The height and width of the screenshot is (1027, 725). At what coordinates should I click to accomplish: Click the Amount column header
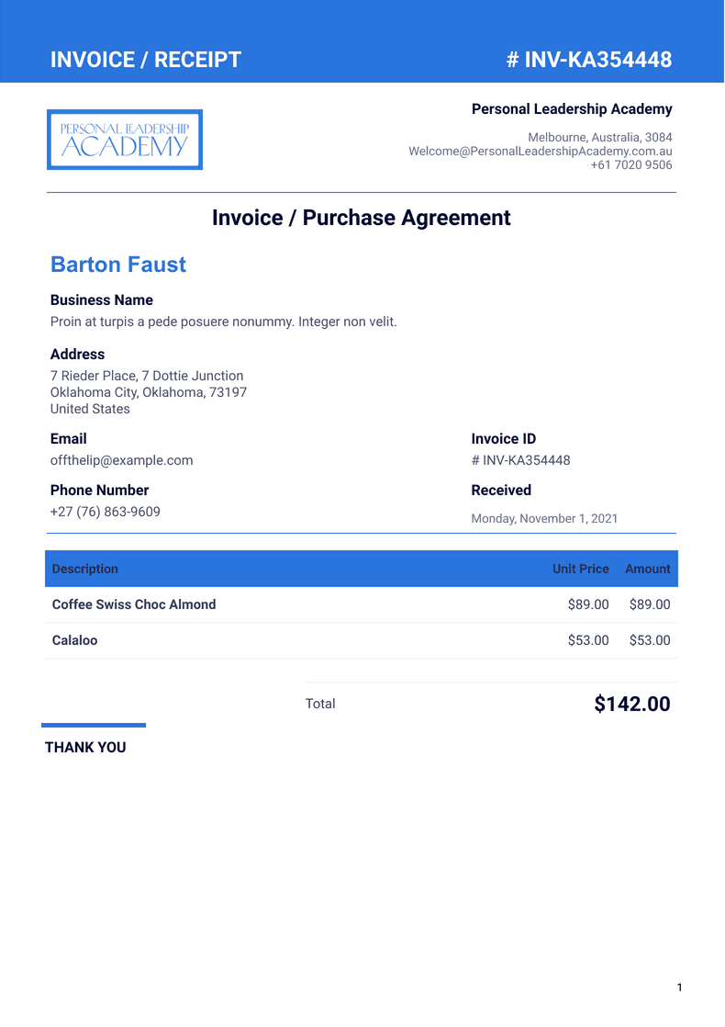(x=648, y=569)
